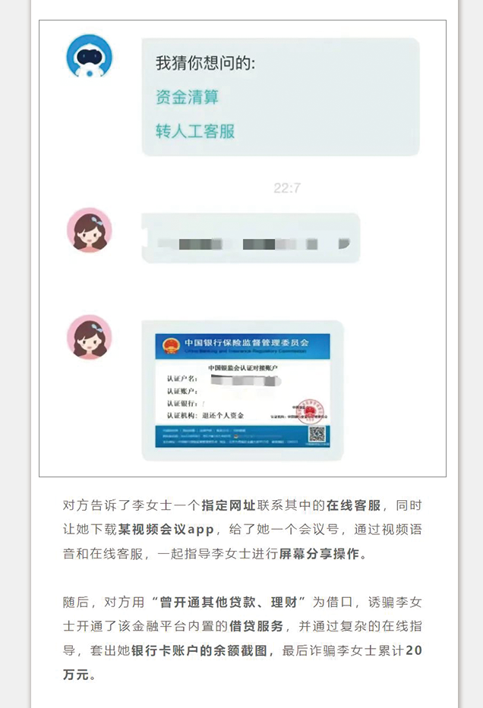Click the bold text 借贷服务

(257, 626)
